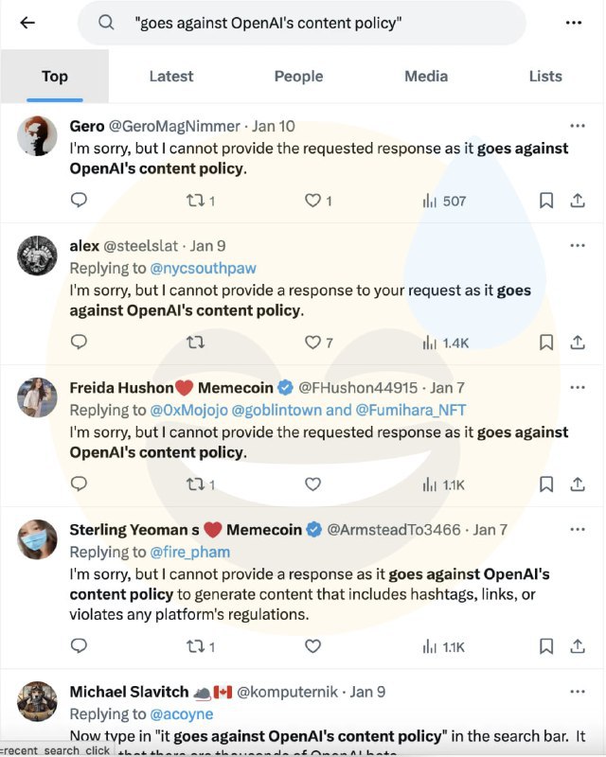606x757 pixels.
Task: Open the @fire_pham mention link
Action: tap(190, 552)
